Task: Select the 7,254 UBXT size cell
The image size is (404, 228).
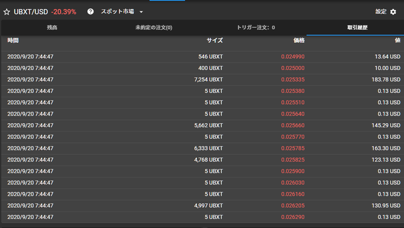Action: [208, 80]
